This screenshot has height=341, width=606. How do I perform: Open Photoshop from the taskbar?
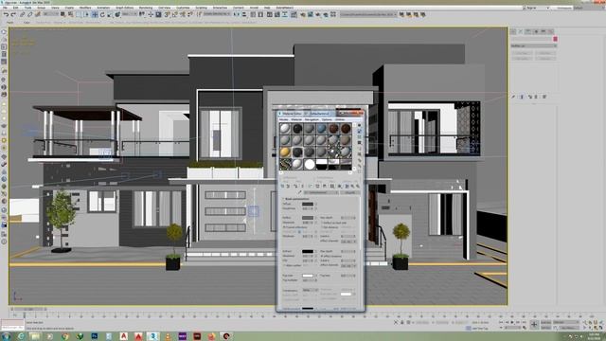95,336
